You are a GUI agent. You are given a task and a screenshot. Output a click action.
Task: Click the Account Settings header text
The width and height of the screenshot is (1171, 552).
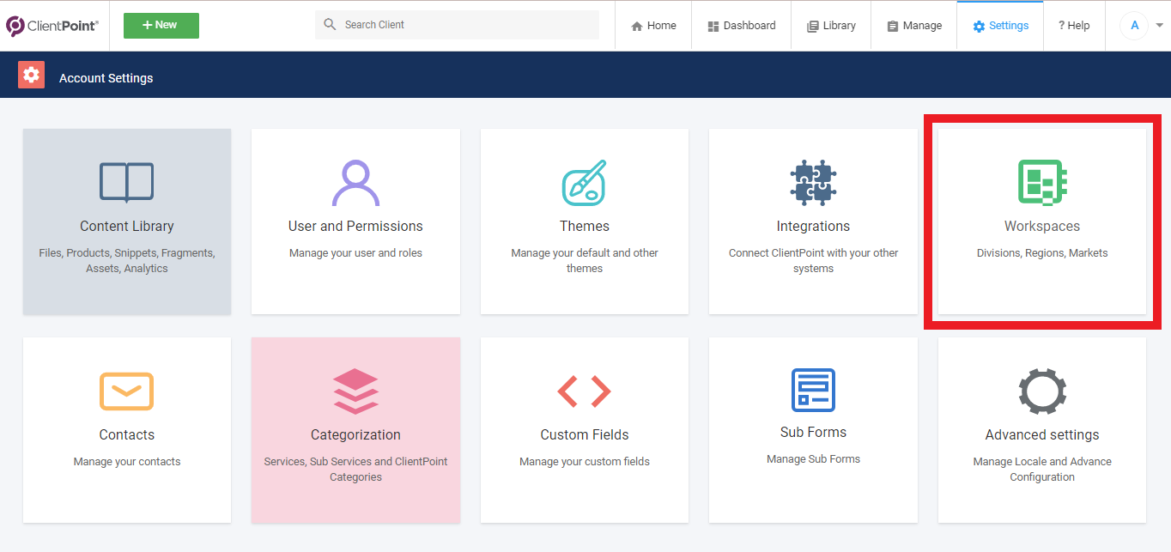106,78
